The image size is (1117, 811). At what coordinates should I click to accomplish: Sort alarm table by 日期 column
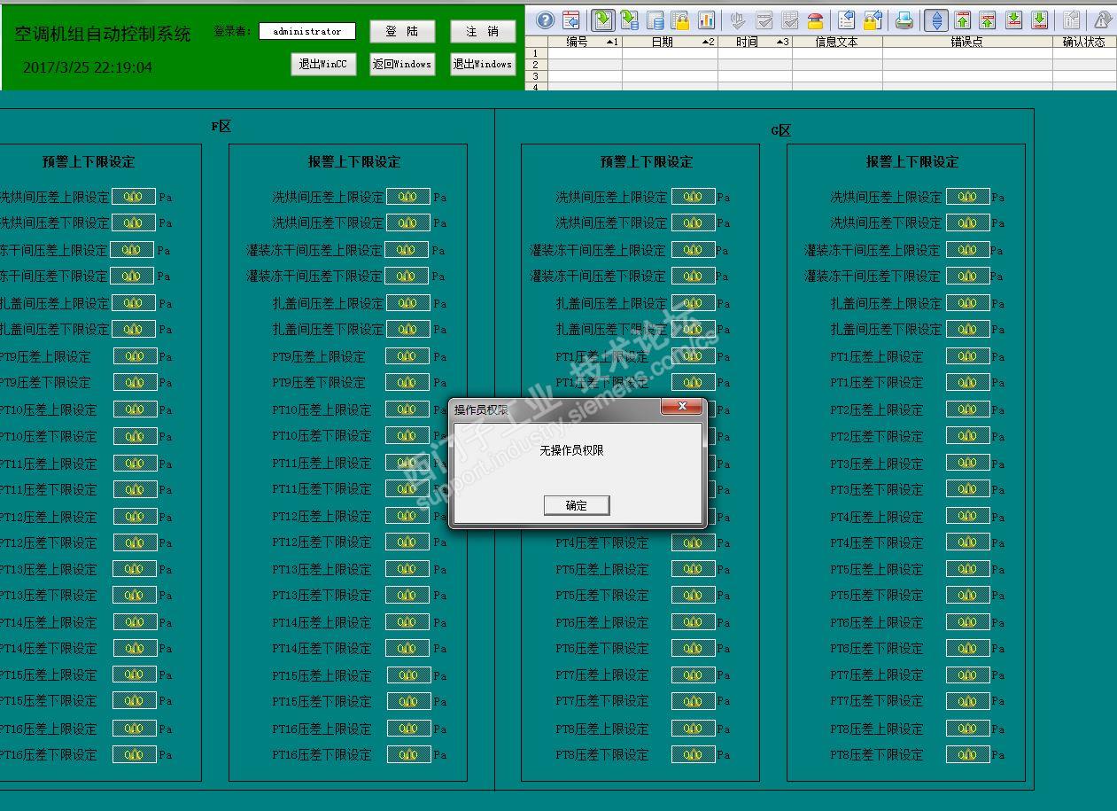[670, 42]
